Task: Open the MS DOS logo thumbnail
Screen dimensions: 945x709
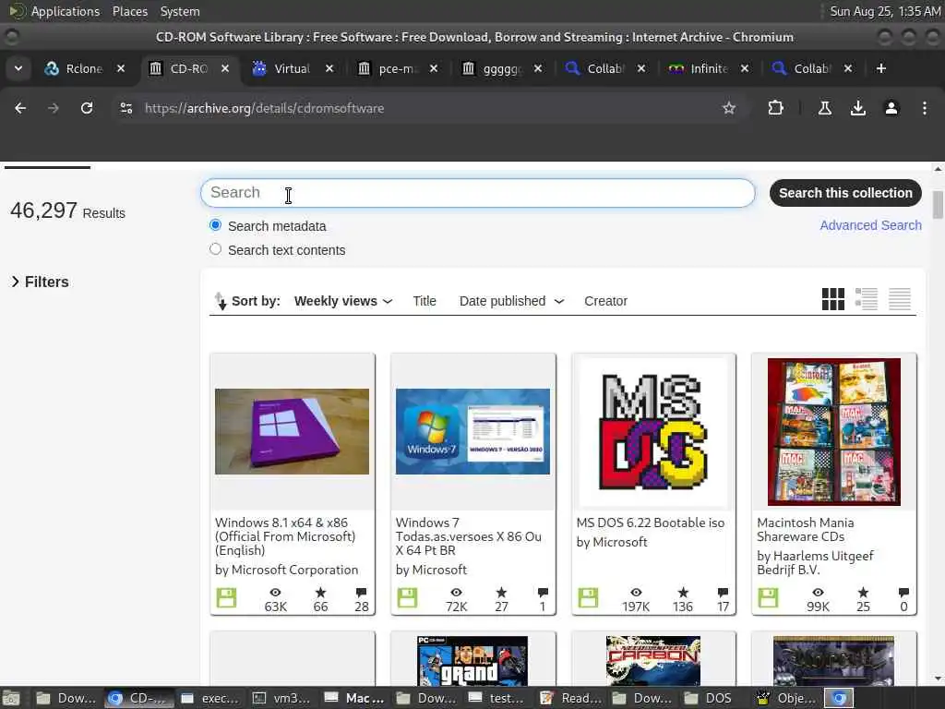Action: 653,432
